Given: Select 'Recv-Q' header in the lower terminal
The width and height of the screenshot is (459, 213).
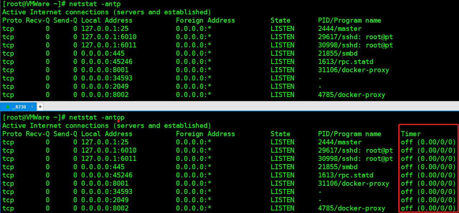Looking at the screenshot, I should (38, 134).
